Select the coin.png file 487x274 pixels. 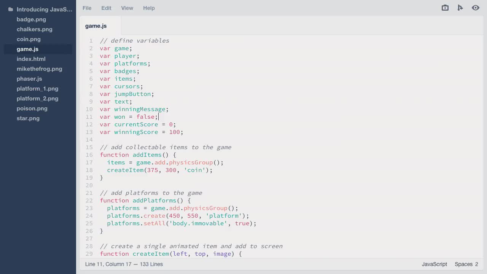(x=29, y=39)
